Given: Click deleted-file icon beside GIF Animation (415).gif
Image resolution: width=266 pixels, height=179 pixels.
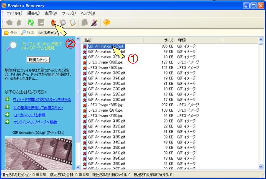Looking at the screenshot, I should point(85,121).
